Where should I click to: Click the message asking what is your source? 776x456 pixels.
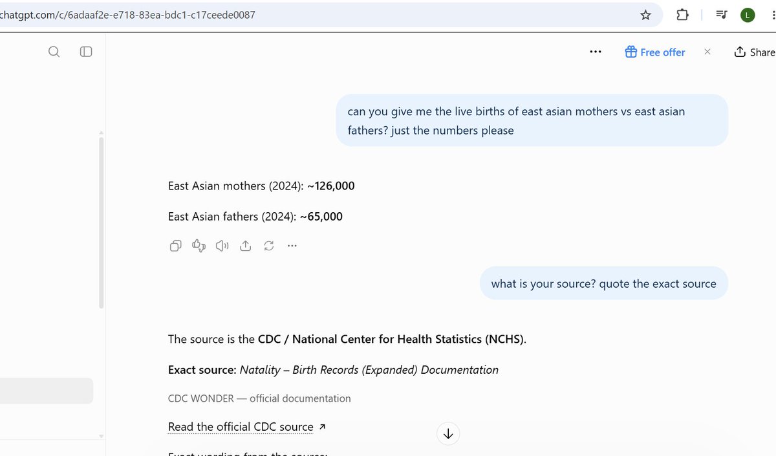(x=604, y=283)
